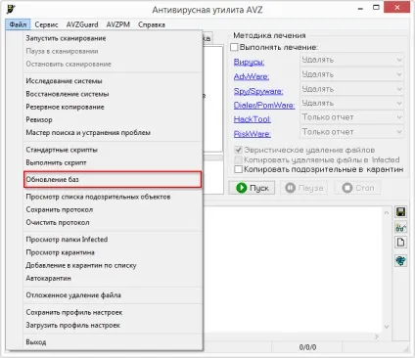Choose 'Запустить сканирование' from the menu
The width and height of the screenshot is (415, 358).
pyautogui.click(x=113, y=38)
